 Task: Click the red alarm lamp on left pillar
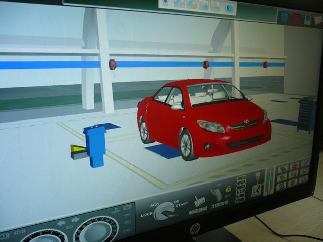113,65
